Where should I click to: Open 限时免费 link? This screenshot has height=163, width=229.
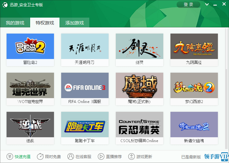[53, 157]
